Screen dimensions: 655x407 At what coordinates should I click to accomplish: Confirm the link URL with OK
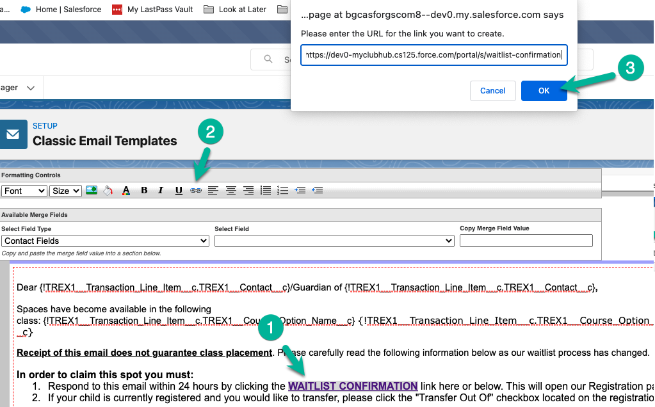(544, 90)
